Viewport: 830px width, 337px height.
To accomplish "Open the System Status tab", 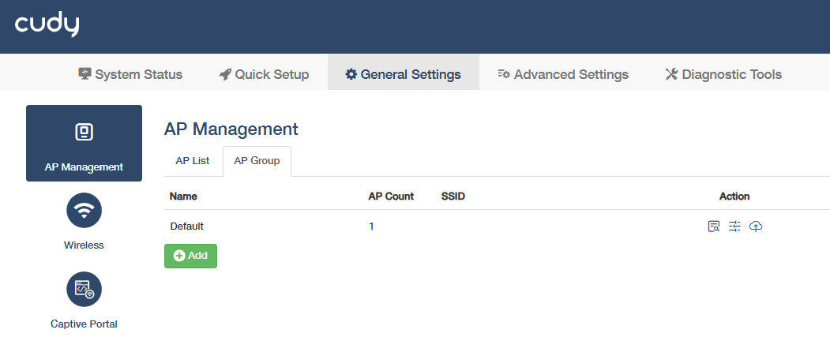I will coord(130,74).
